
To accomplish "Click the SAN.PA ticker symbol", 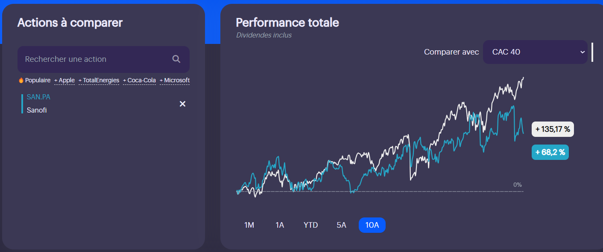I will (x=38, y=97).
